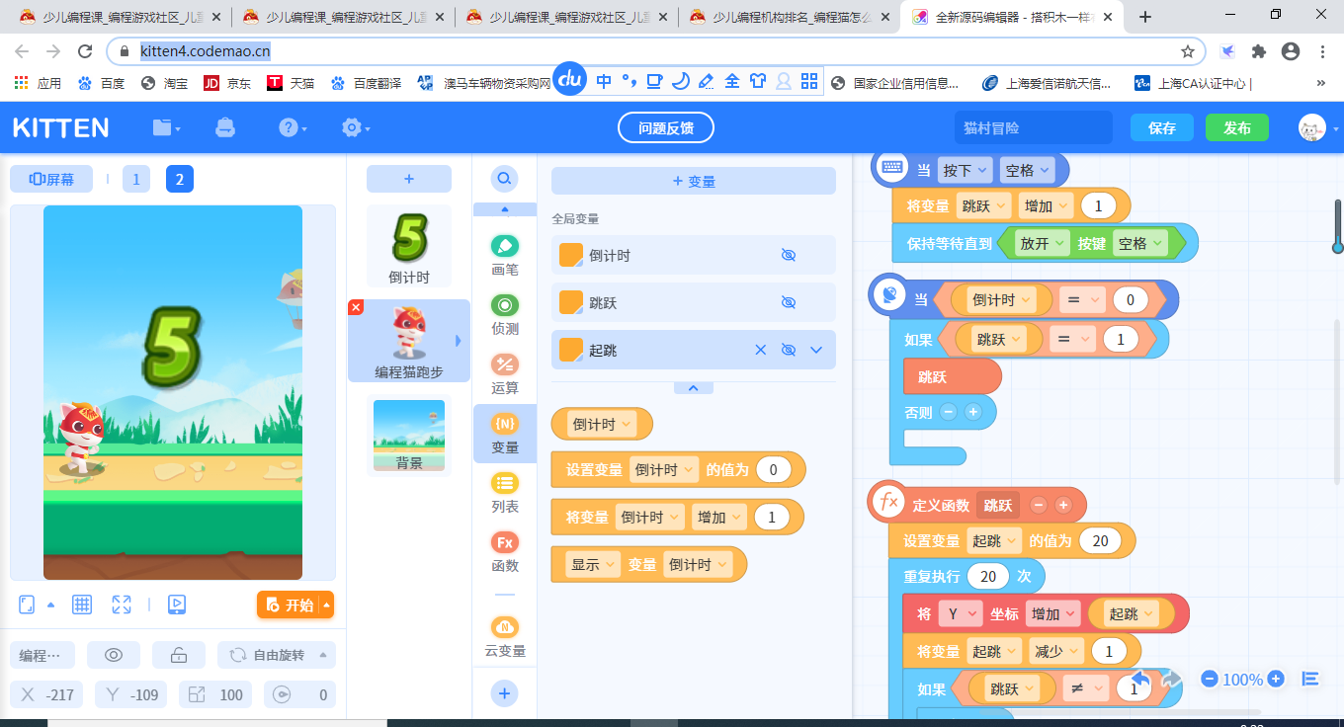Open the 放开 dropdown in the wait block
This screenshot has height=727, width=1344.
[x=1043, y=243]
